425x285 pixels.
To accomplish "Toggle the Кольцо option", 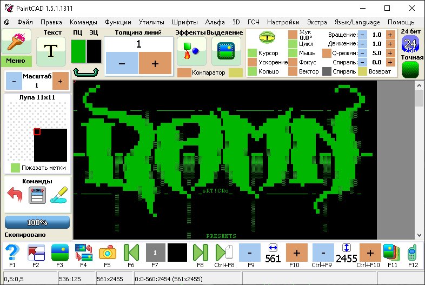I will tap(252, 71).
